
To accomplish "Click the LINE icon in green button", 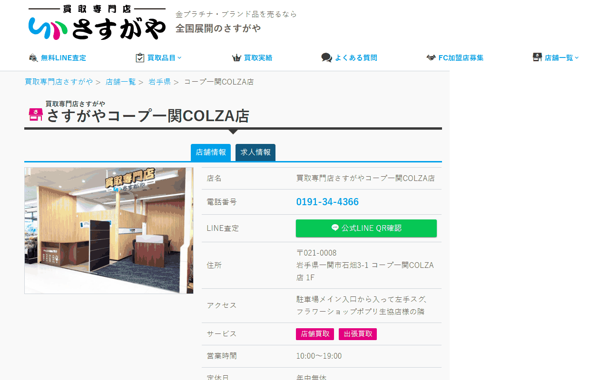I will tap(335, 228).
